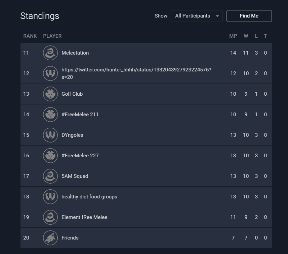Select the Friends team name
This screenshot has height=254, width=288.
pos(70,238)
